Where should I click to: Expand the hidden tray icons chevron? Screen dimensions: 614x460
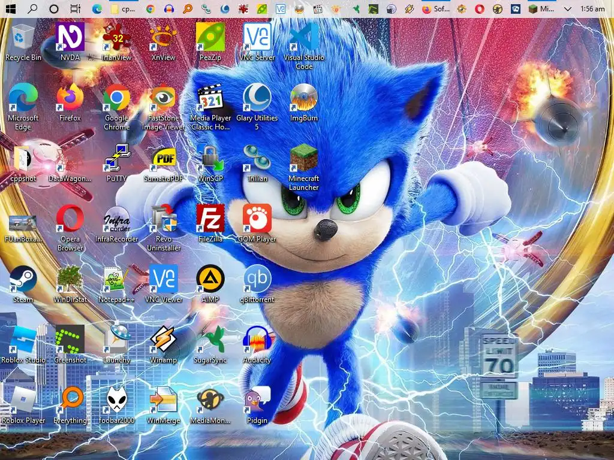(568, 8)
